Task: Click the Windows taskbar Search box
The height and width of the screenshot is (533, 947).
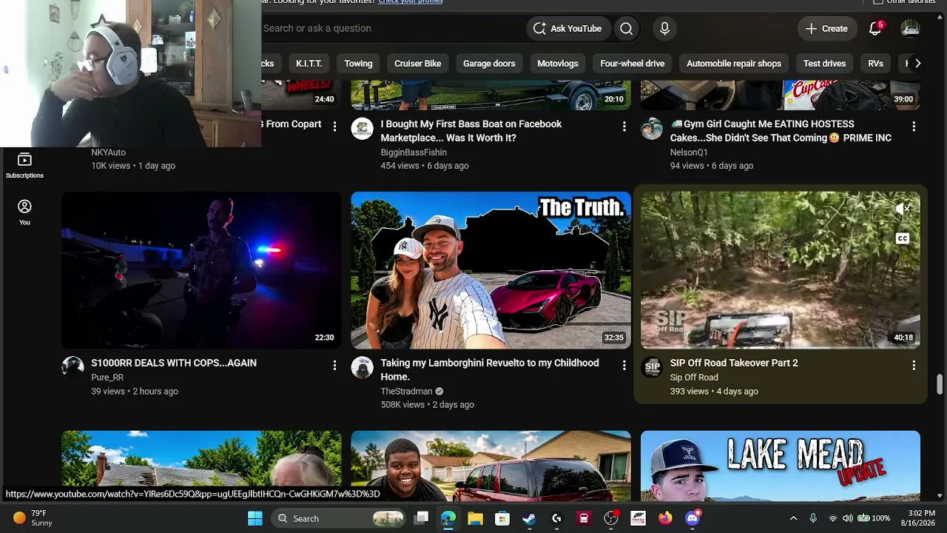Action: tap(339, 518)
